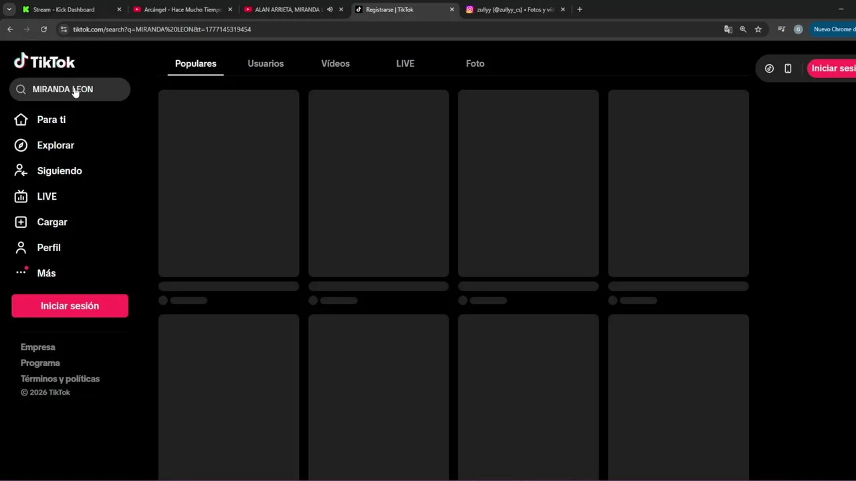This screenshot has height=481, width=856.
Task: Click the Cargar upload plus icon
Action: coord(21,222)
